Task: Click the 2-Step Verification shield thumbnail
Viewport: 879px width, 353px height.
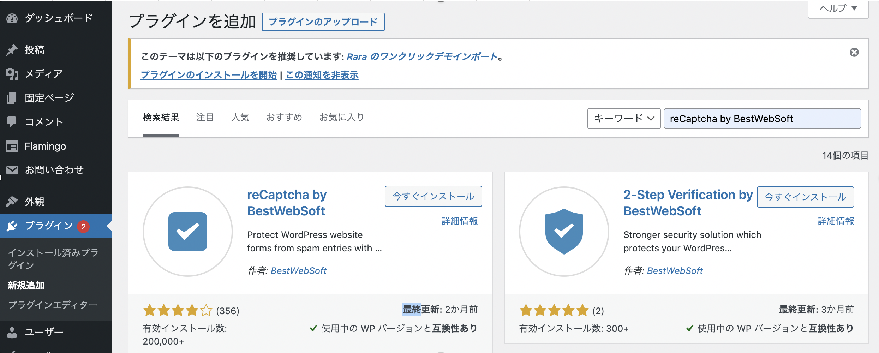Action: tap(564, 232)
